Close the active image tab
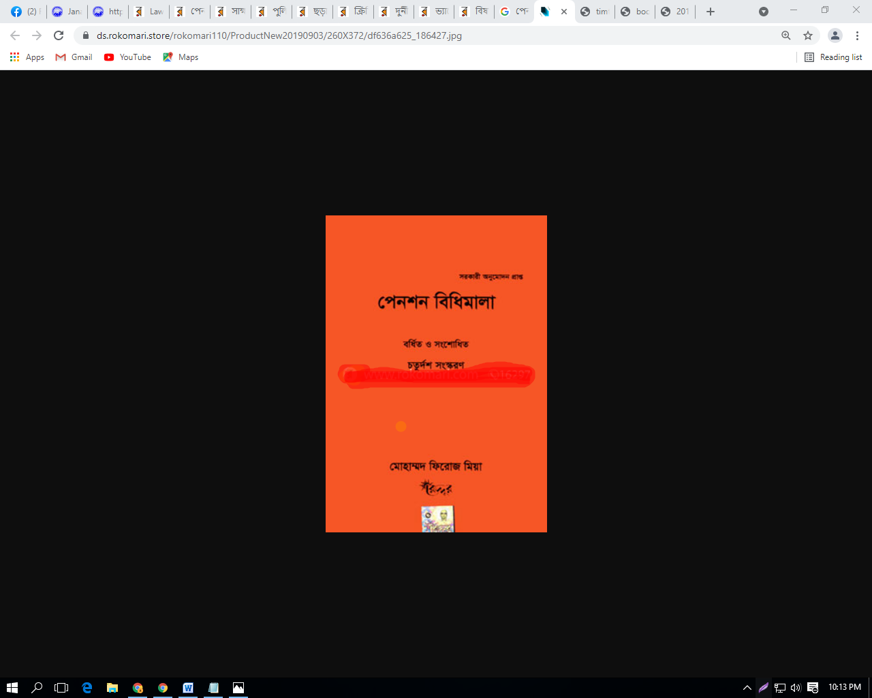This screenshot has height=698, width=872. click(x=564, y=12)
